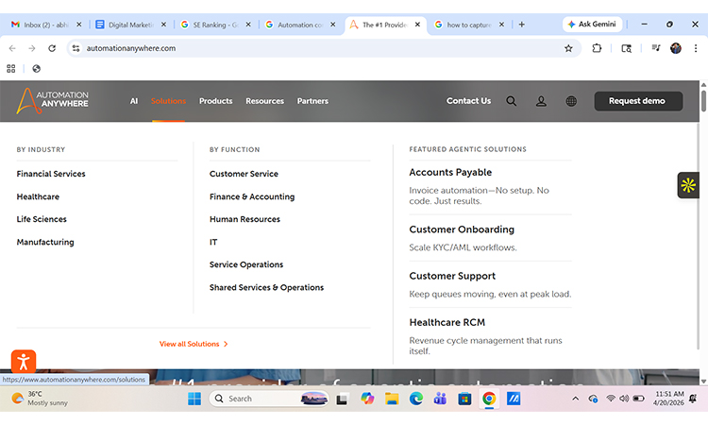The width and height of the screenshot is (708, 425).
Task: Open the globe bookmark shortcut
Action: (37, 69)
